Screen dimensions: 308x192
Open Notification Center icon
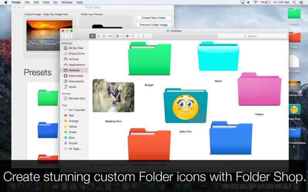(x=301, y=2)
